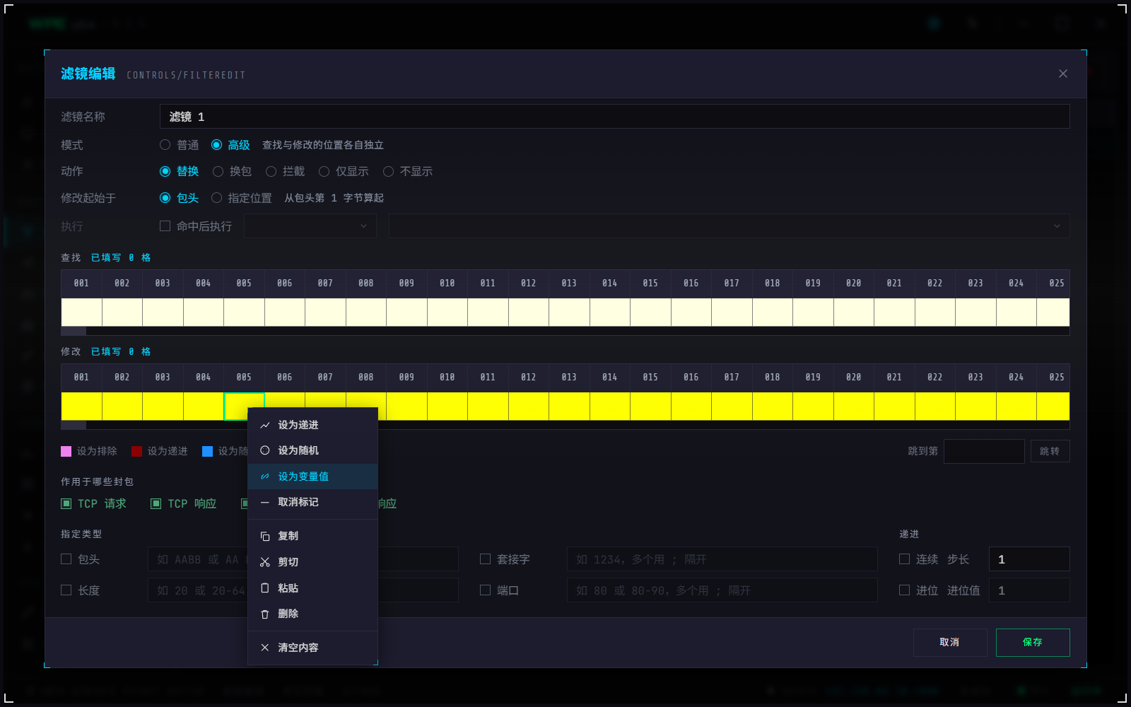This screenshot has width=1131, height=707.
Task: Toggle the TCP 请求 checkbox
Action: [66, 503]
